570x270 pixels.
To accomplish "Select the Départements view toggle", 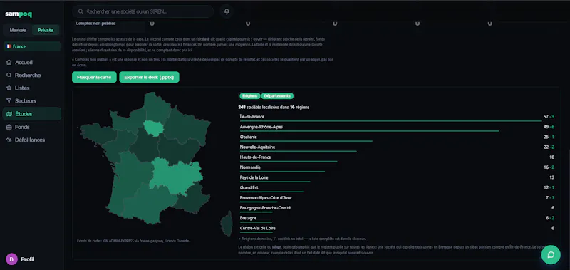I will [277, 96].
